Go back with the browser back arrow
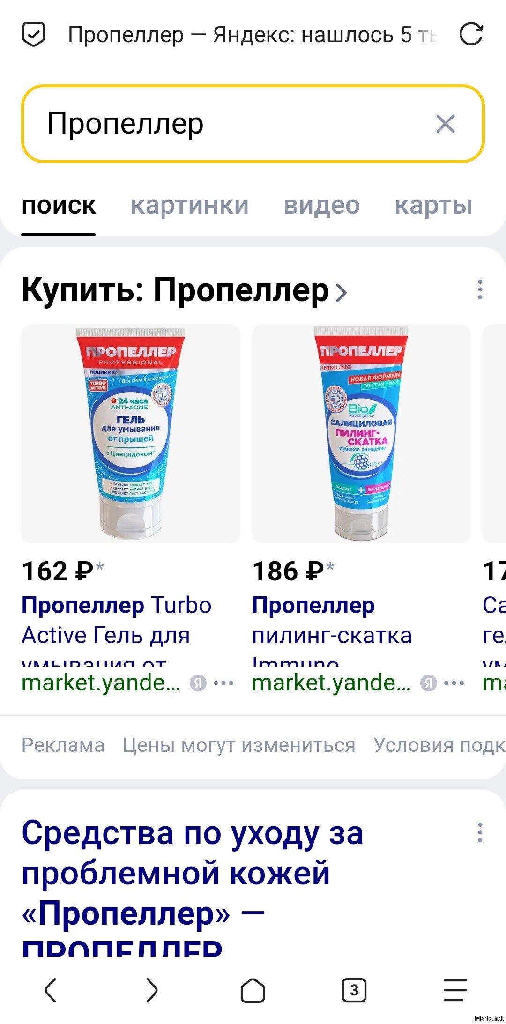The width and height of the screenshot is (506, 1024). (x=51, y=990)
